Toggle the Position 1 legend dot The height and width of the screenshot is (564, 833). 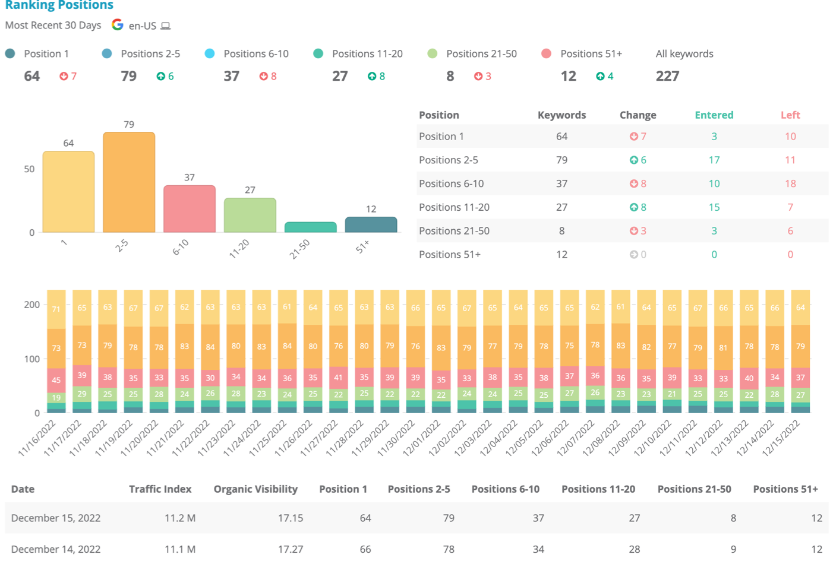coord(10,53)
